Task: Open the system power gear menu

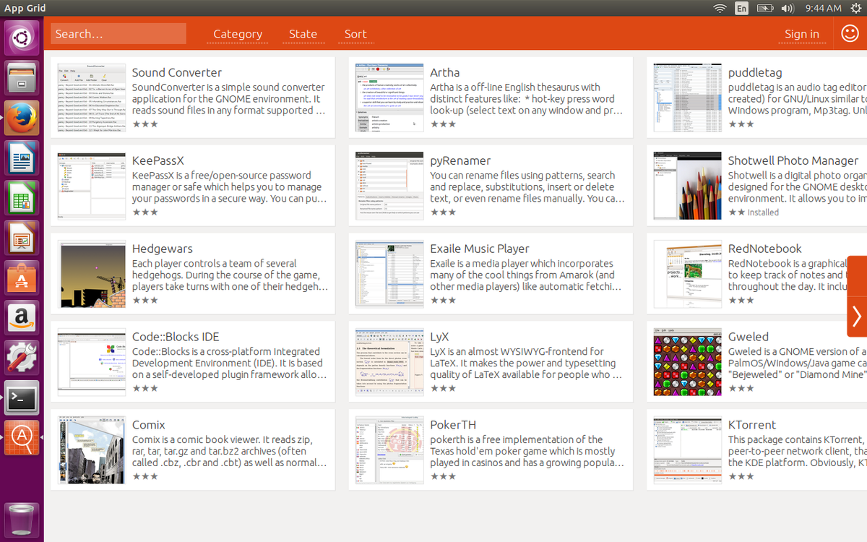Action: point(855,8)
